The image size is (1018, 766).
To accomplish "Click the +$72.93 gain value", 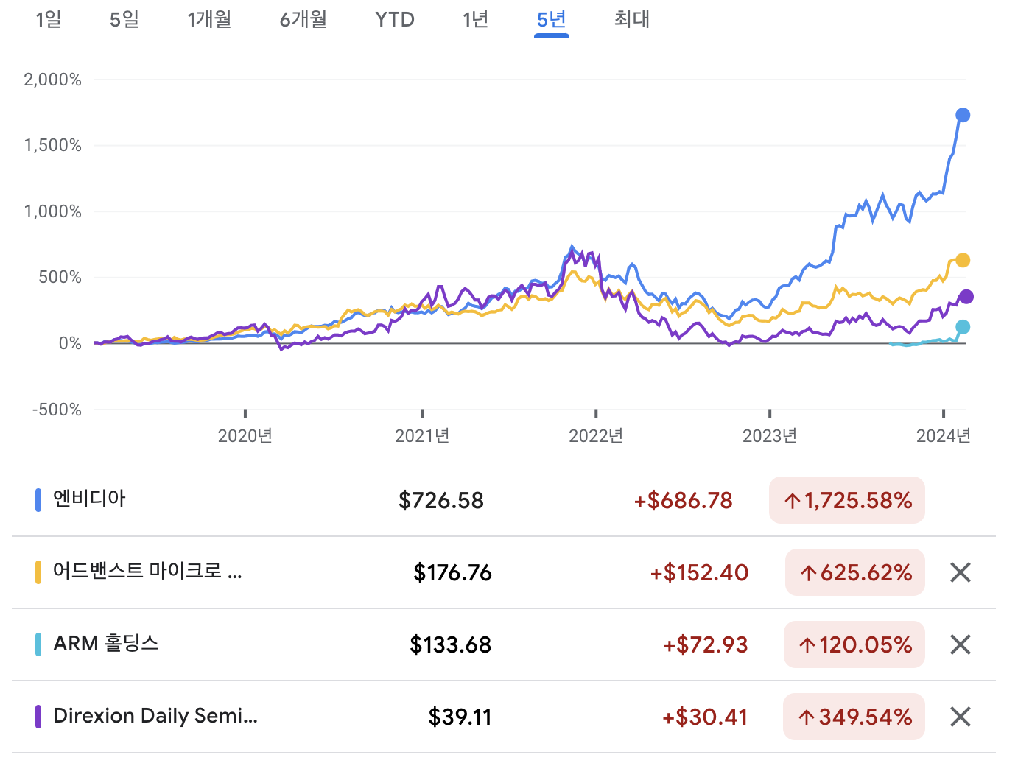I will point(706,645).
